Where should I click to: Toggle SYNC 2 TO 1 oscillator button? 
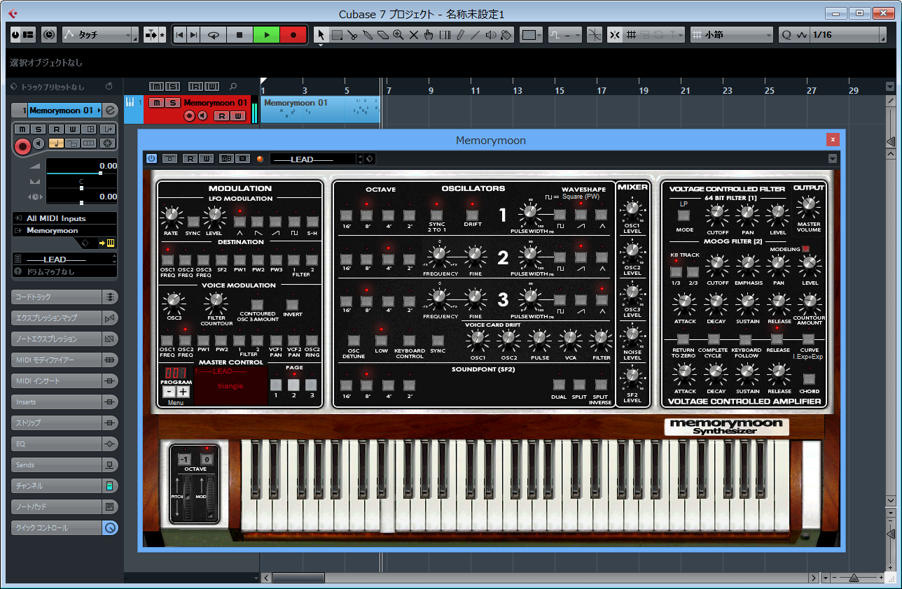point(436,215)
